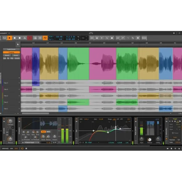Click the plus-box overdub icon in the transport
The image size is (182, 182).
(x=40, y=38)
